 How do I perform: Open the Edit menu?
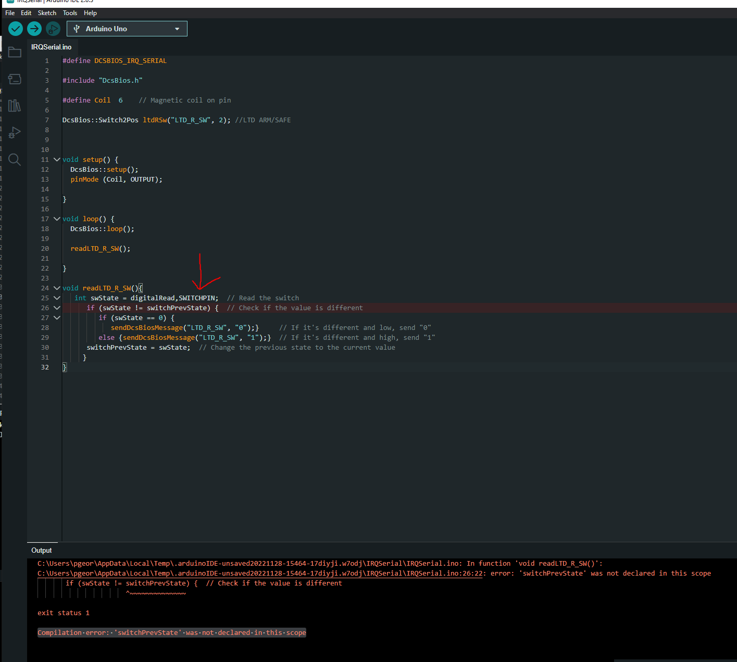26,13
